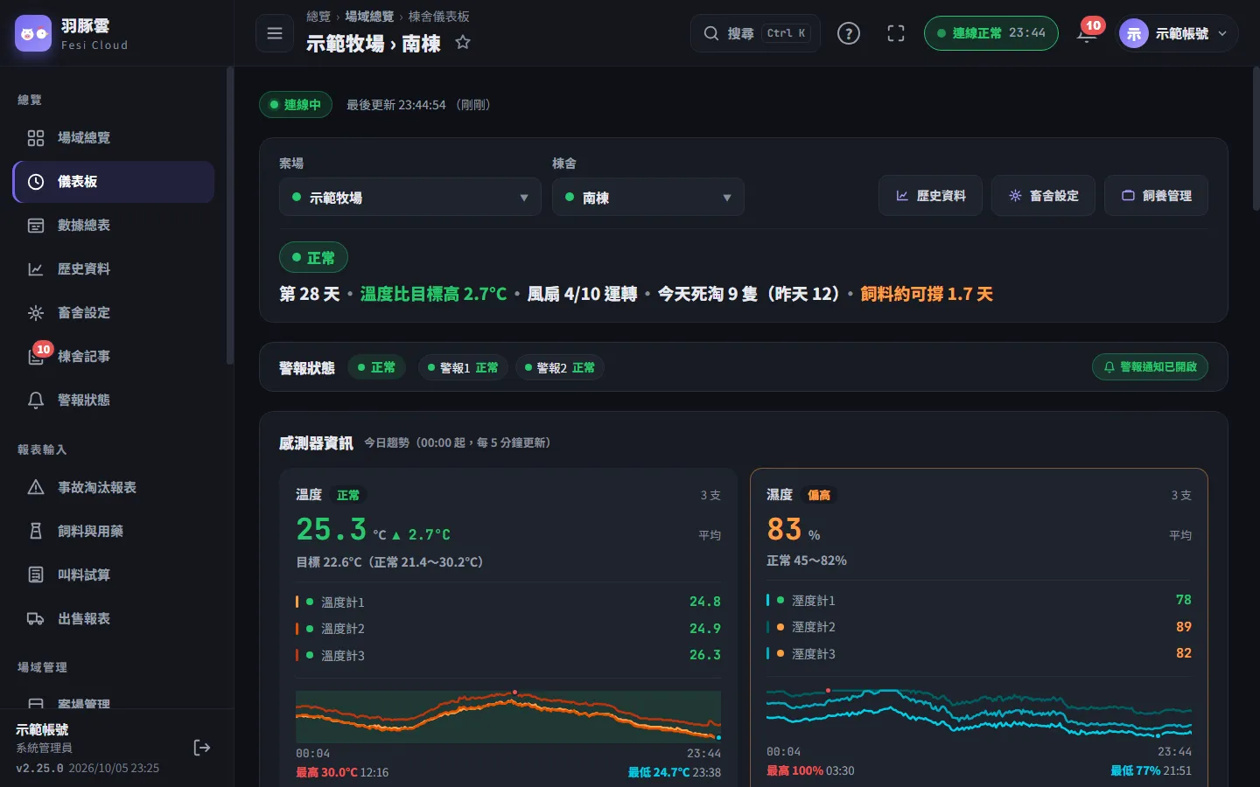
Task: Click the humidity trend chart
Action: coord(979,714)
